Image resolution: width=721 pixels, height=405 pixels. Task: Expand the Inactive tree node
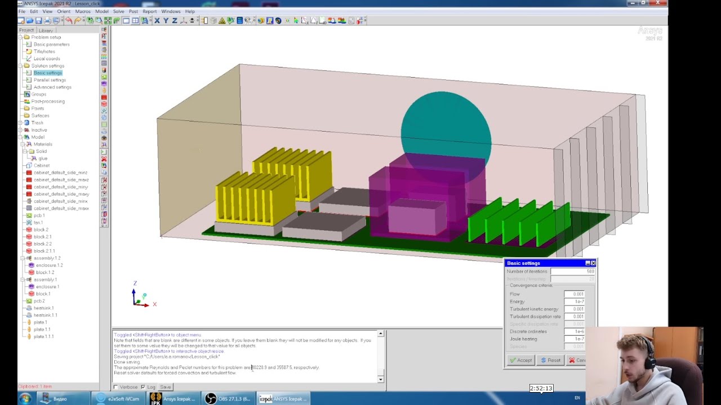[20, 130]
